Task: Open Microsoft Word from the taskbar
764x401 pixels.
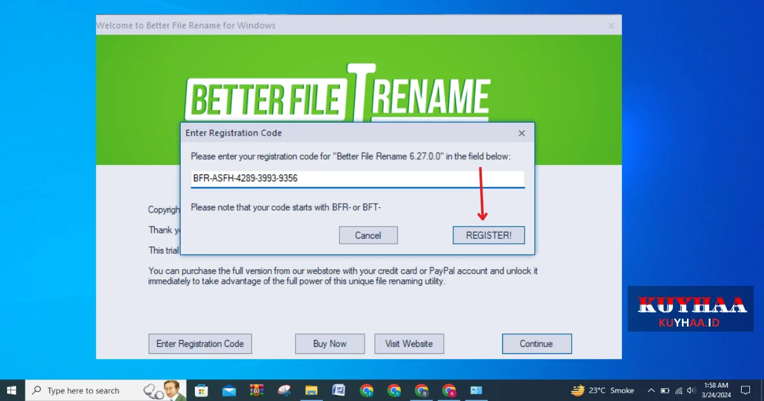Action: [339, 390]
